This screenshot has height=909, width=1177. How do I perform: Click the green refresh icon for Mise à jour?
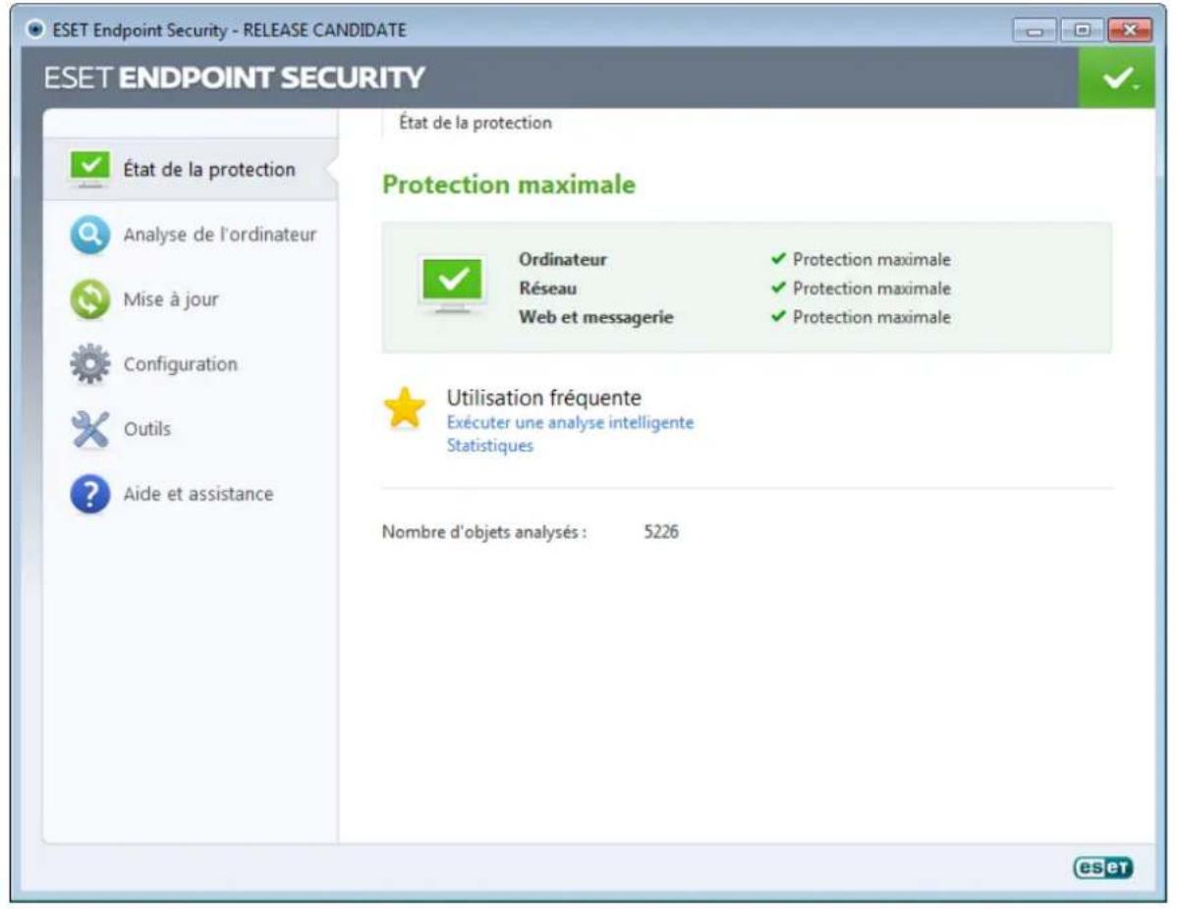pyautogui.click(x=89, y=299)
